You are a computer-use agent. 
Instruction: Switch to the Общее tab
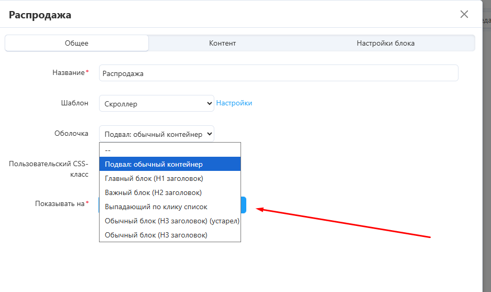point(77,43)
